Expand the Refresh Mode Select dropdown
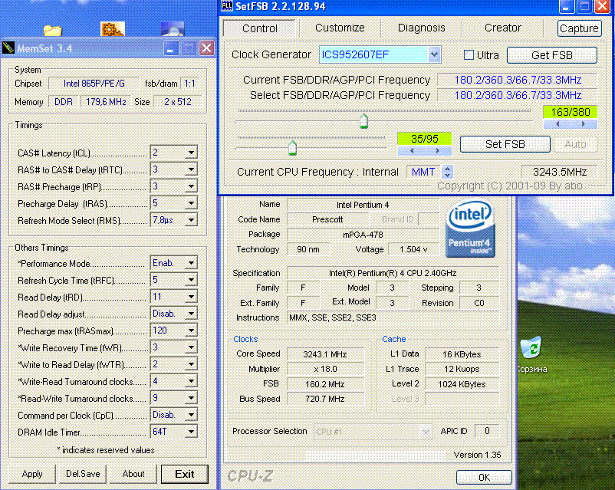 [190, 220]
